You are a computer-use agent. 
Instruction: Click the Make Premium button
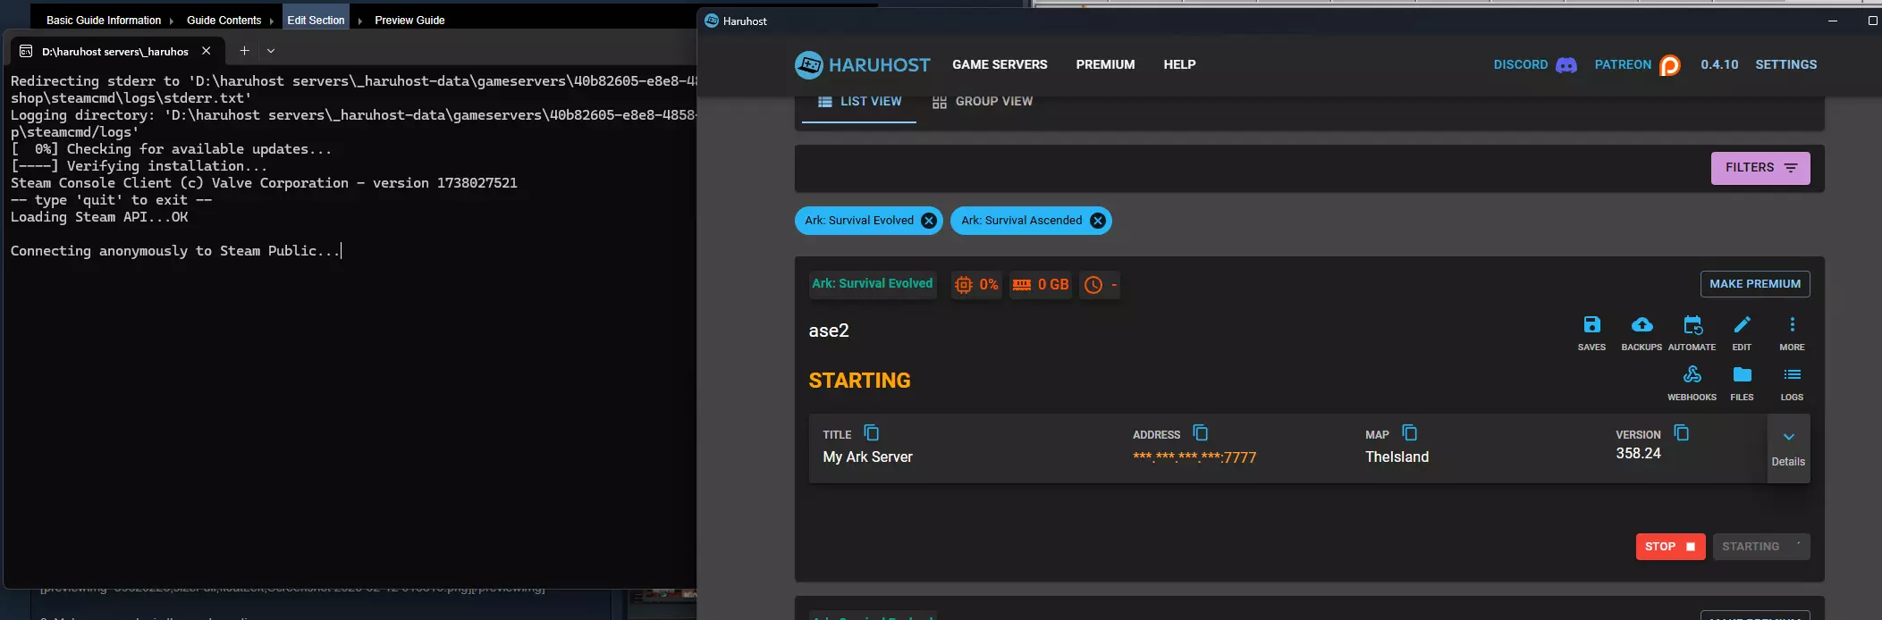(x=1755, y=284)
